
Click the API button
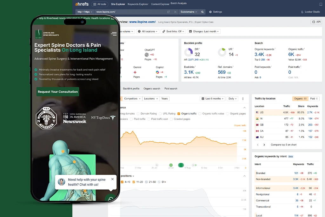[x=316, y=22]
